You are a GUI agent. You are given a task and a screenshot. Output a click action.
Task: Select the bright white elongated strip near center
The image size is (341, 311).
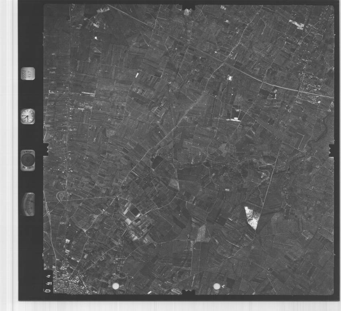(233, 119)
